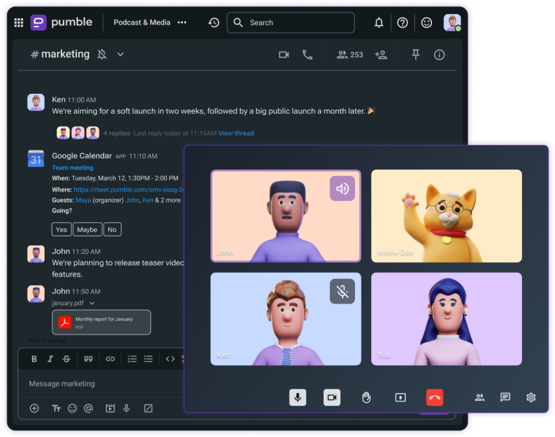Click the Search field
This screenshot has height=437, width=555.
(x=291, y=23)
